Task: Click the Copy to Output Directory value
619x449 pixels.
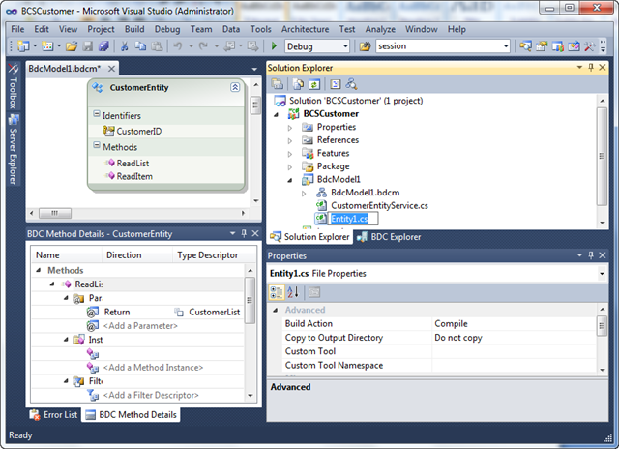Action: click(x=514, y=338)
